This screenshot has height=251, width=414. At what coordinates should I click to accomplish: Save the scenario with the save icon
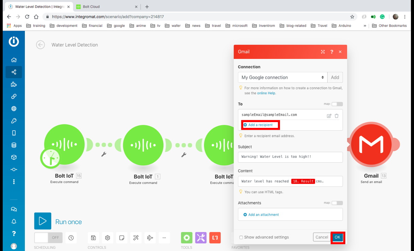coord(93,238)
